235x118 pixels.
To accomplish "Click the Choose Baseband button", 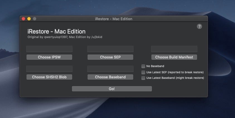I will point(110,77).
